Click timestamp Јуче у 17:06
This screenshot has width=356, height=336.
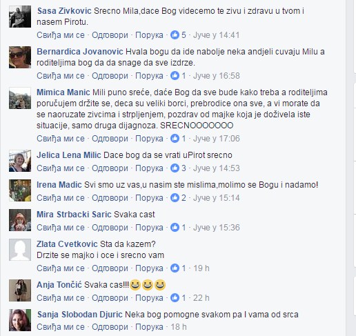[217, 139]
